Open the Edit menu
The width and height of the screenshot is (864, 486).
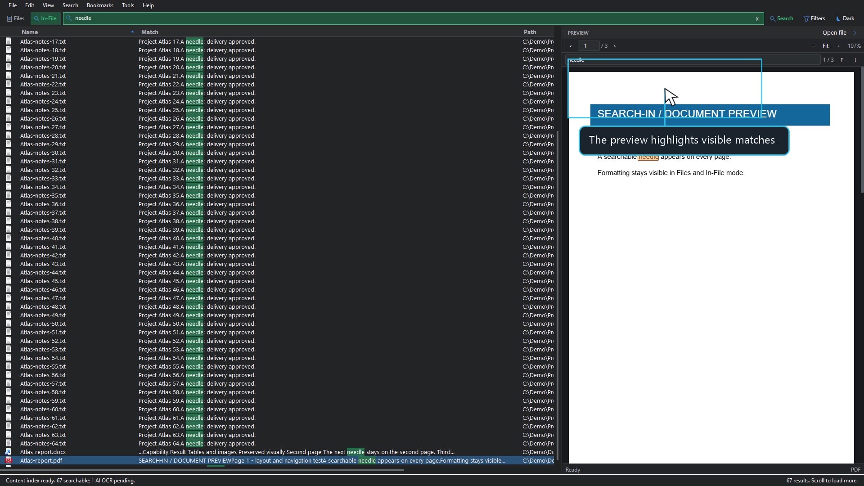(x=30, y=5)
